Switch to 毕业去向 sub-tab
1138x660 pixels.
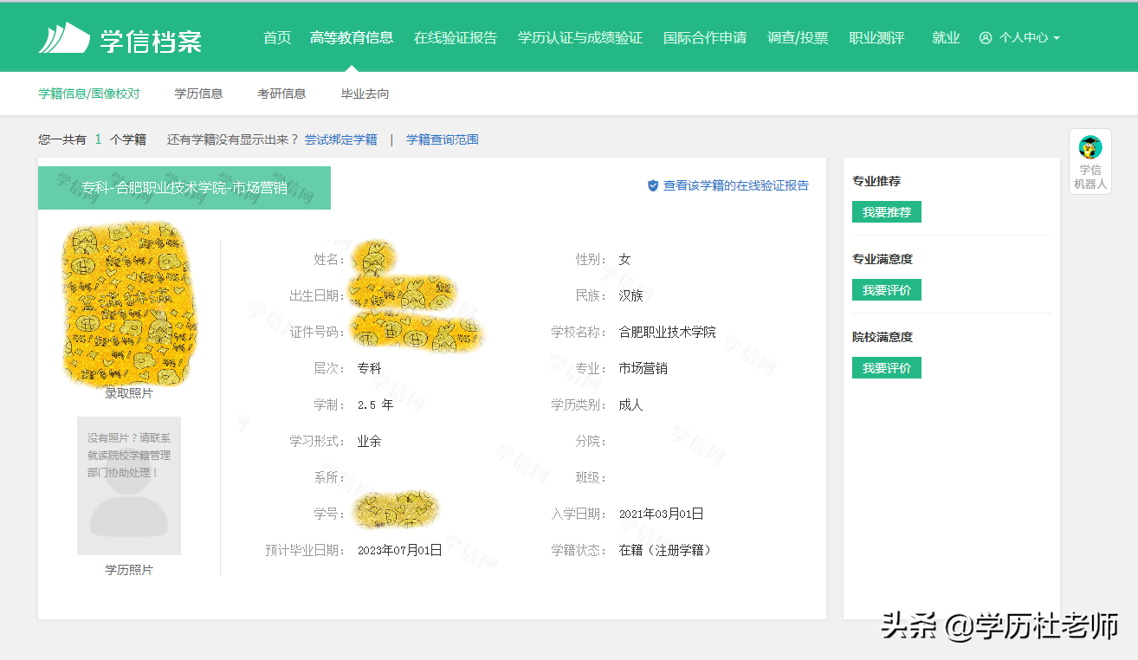[x=365, y=94]
